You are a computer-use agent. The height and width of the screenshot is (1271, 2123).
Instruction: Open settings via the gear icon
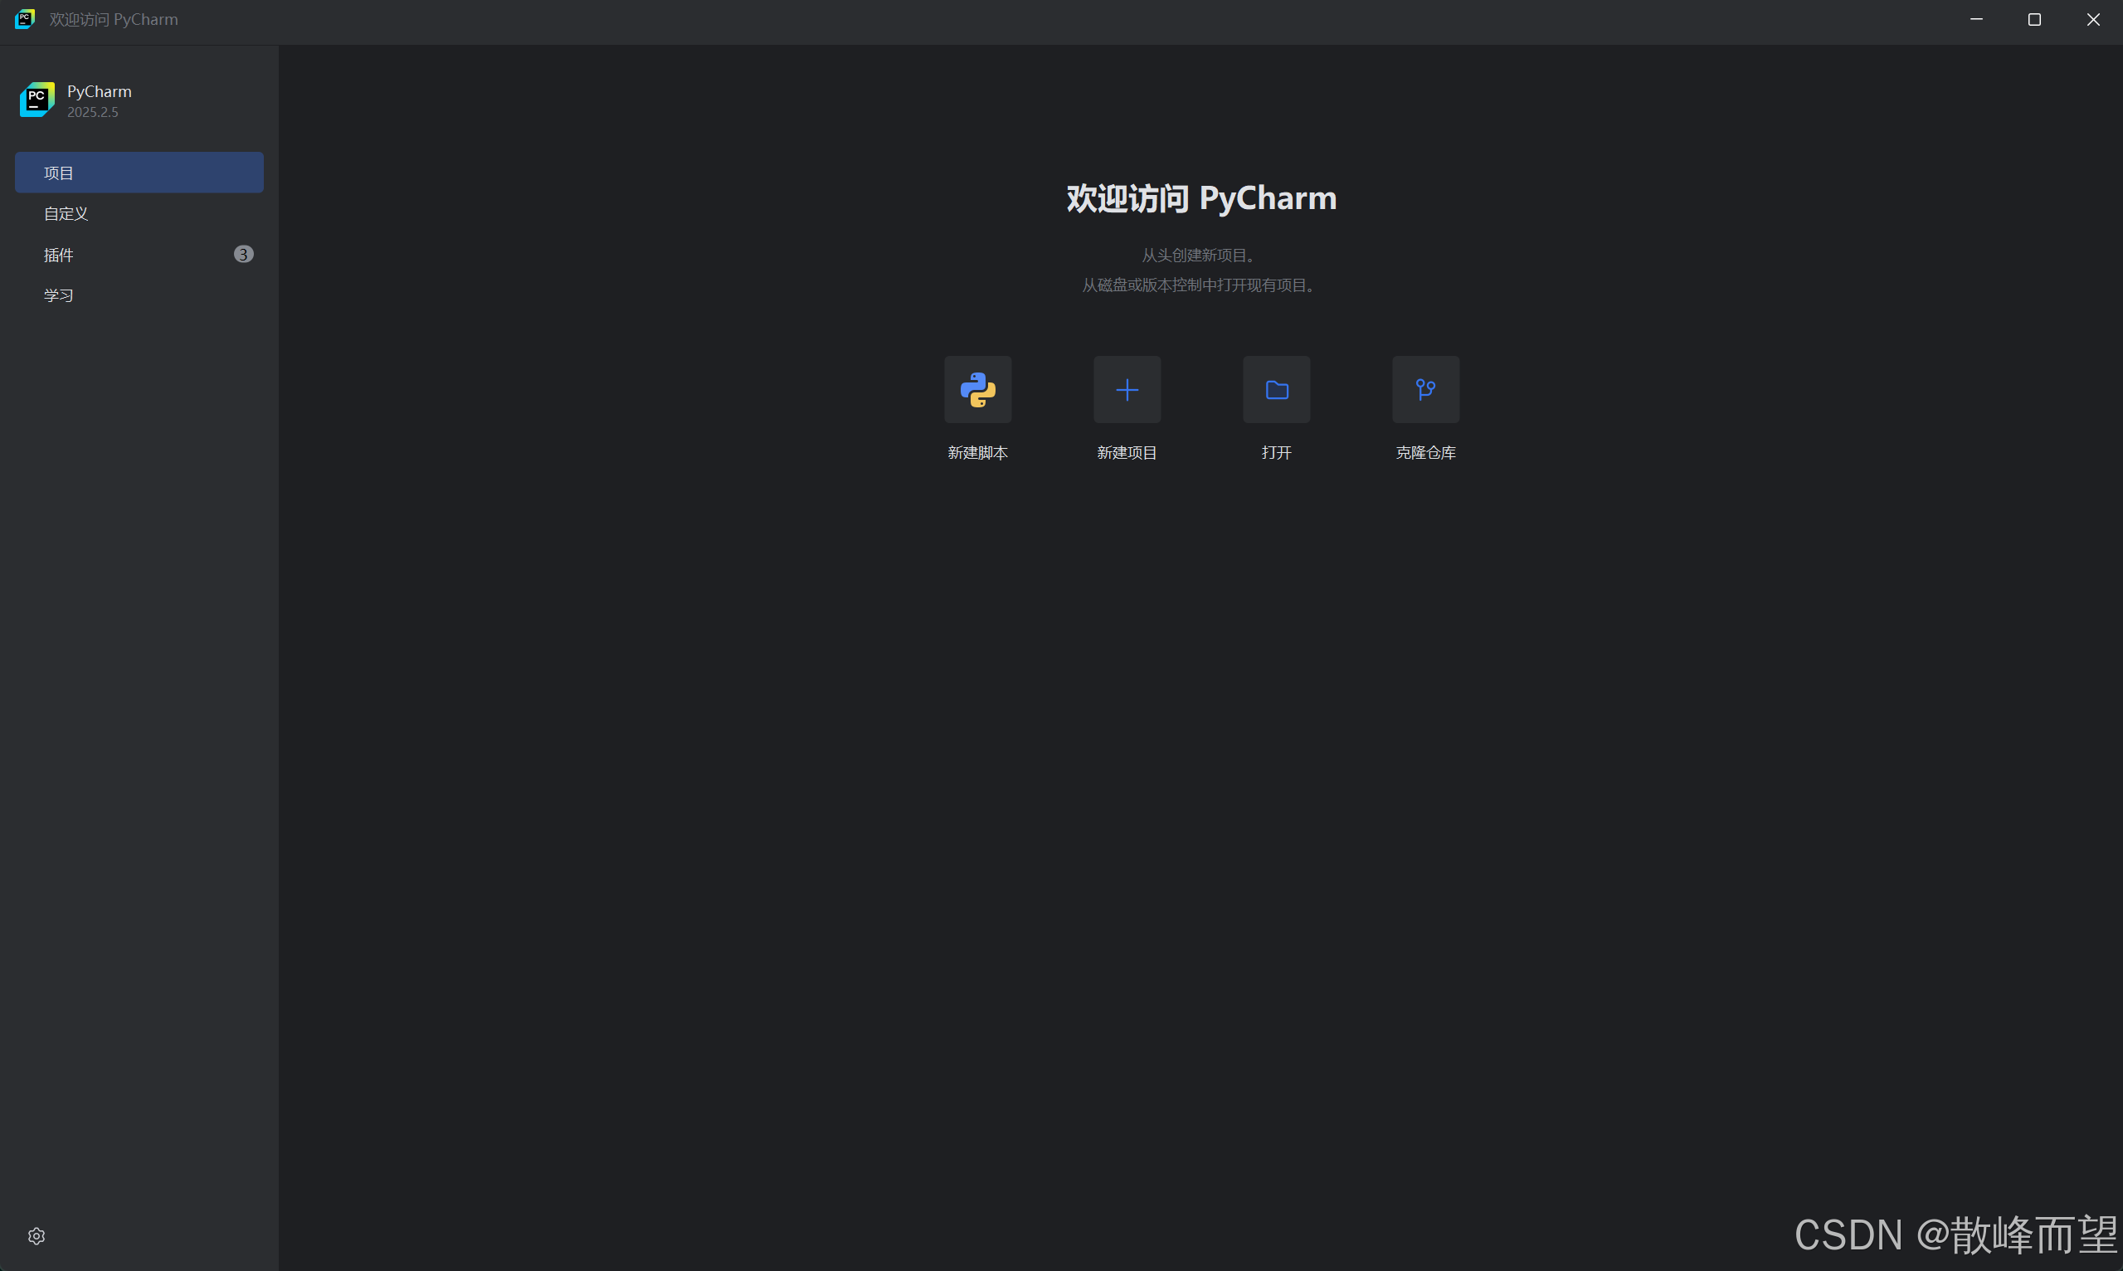[36, 1236]
